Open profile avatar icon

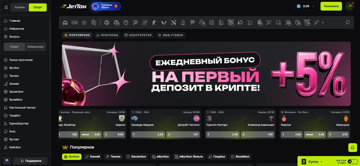(x=350, y=6)
